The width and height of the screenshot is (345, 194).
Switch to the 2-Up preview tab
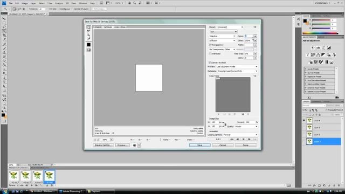116,27
